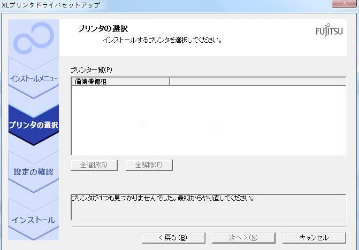The height and width of the screenshot is (250, 359).
Task: Deselect all with 全解除(F) button
Action: [149, 165]
